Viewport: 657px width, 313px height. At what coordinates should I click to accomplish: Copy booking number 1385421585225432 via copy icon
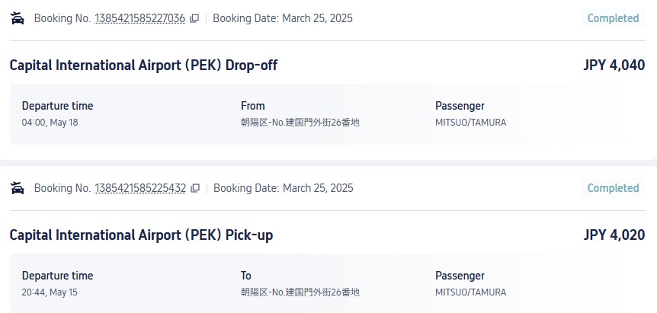195,188
